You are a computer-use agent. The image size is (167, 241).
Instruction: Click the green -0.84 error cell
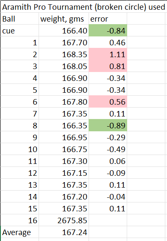(x=108, y=30)
